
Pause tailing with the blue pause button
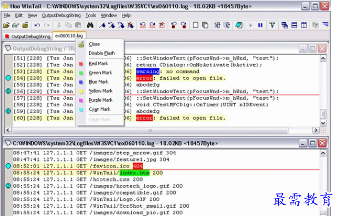(x=260, y=25)
